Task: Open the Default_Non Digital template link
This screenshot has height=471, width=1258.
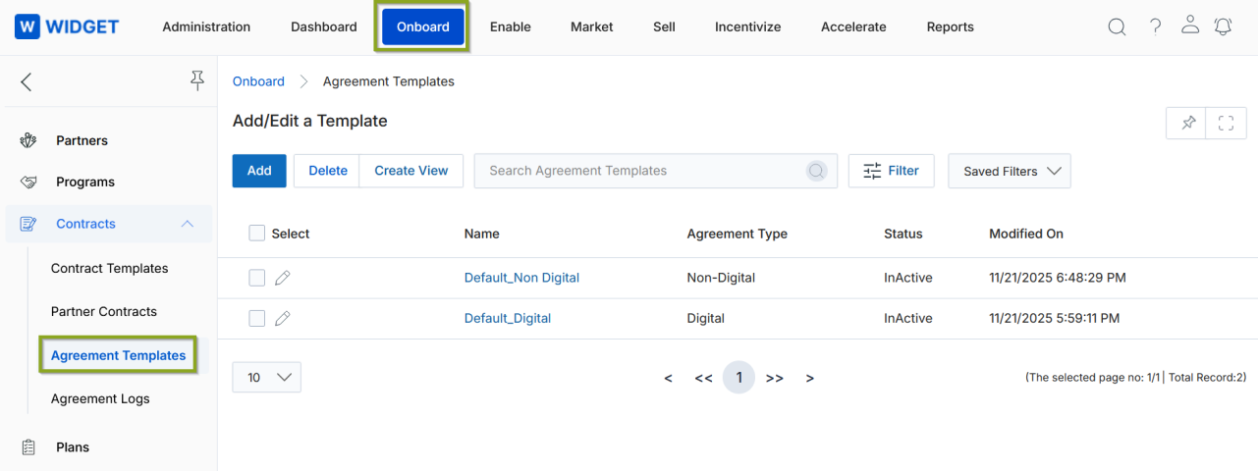Action: [521, 278]
